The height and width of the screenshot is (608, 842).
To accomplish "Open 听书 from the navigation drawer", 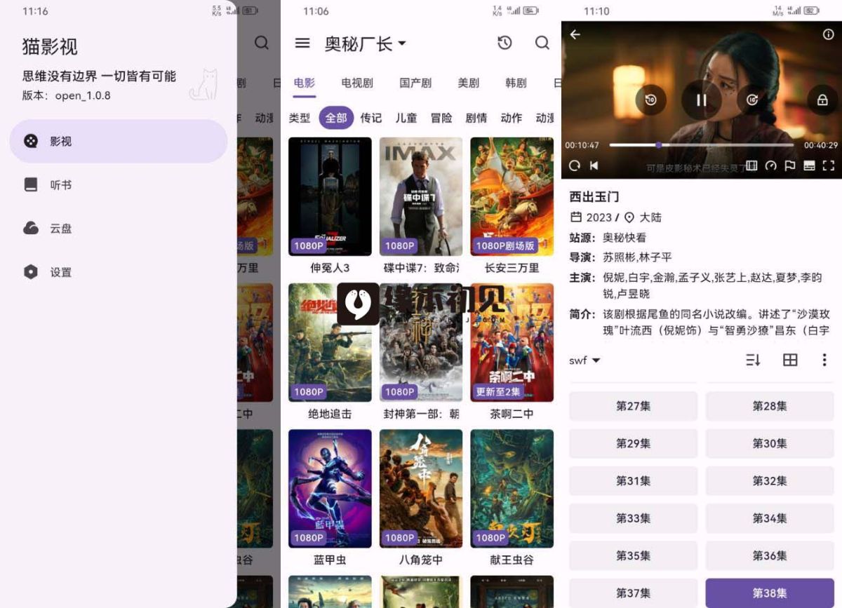I will pos(118,184).
